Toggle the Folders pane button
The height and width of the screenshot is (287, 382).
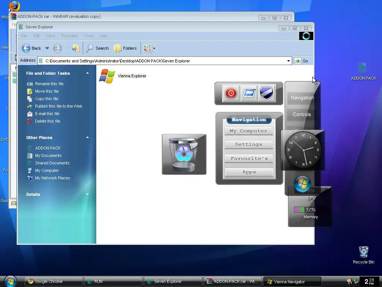[x=125, y=48]
